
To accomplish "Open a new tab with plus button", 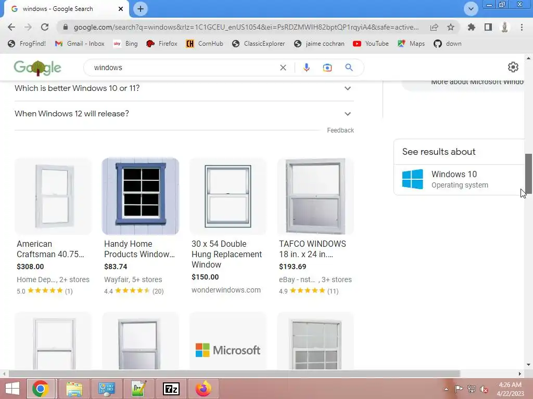I will coord(141,9).
